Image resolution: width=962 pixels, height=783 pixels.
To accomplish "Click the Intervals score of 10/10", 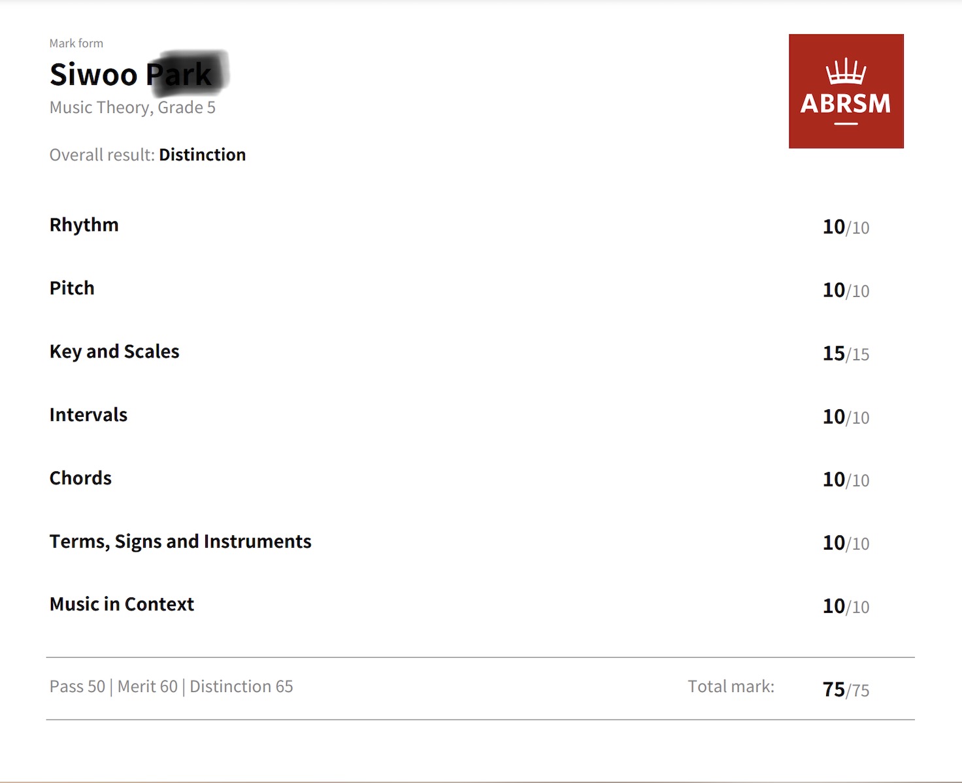I will 846,417.
